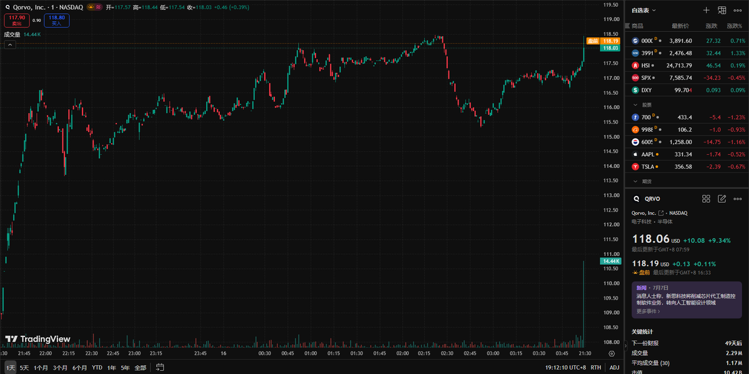Toggle the RTH session setting
The width and height of the screenshot is (749, 374).
[x=596, y=367]
